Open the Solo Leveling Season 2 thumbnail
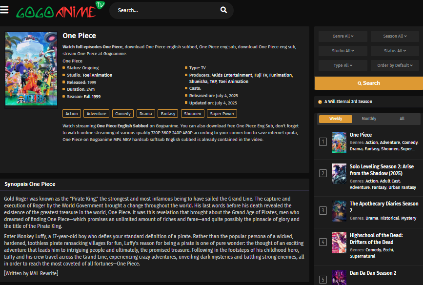 click(339, 174)
